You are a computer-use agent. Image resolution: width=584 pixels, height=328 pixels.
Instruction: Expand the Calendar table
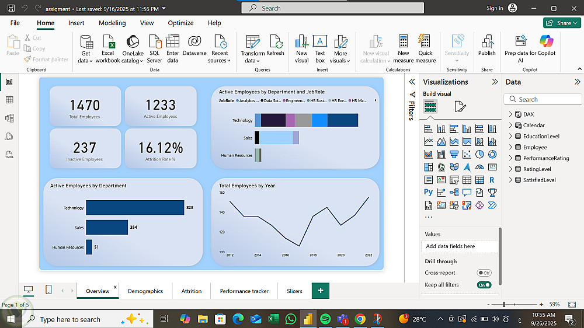(510, 125)
